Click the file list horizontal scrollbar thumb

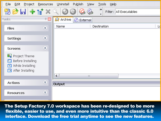89,76
